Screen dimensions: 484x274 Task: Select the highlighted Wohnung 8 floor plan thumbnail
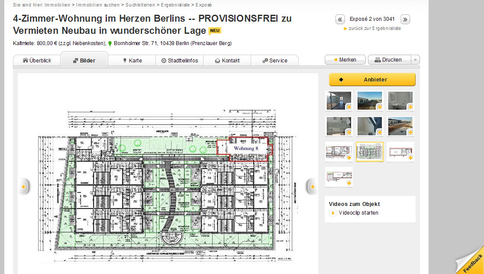point(369,152)
